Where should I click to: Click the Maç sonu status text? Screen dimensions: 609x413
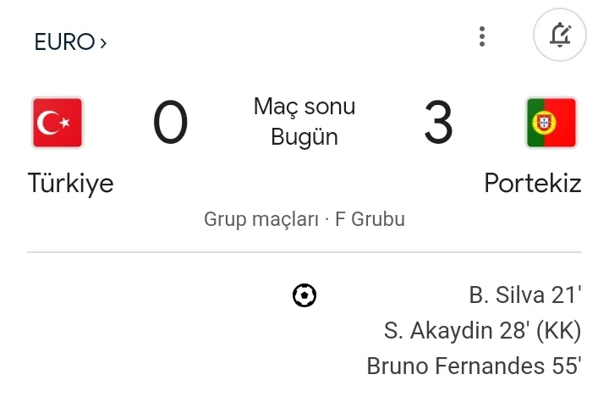pos(304,107)
